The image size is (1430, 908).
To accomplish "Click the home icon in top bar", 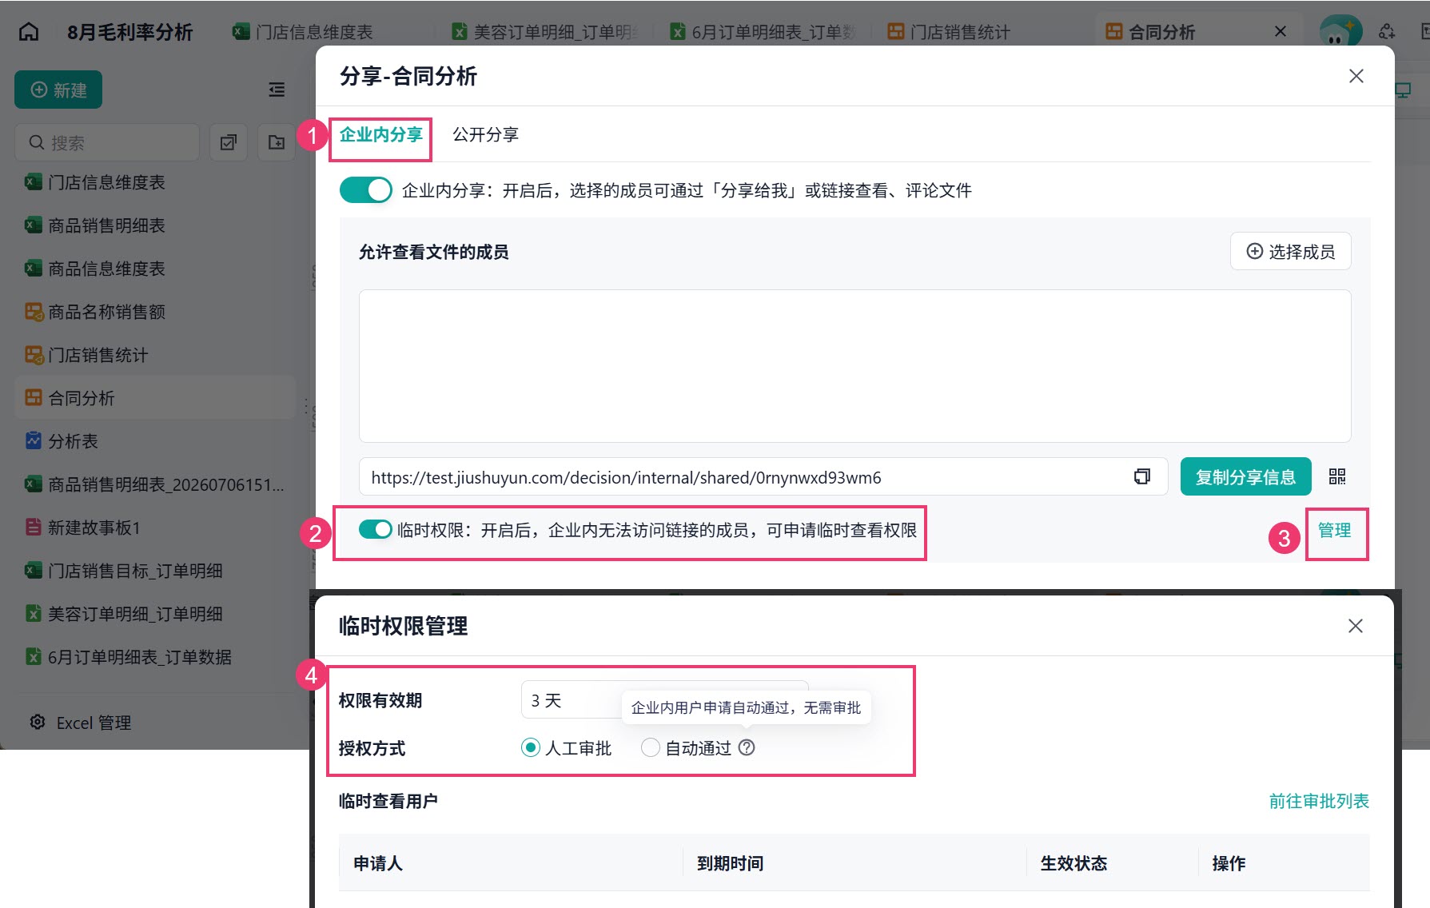I will click(x=29, y=32).
